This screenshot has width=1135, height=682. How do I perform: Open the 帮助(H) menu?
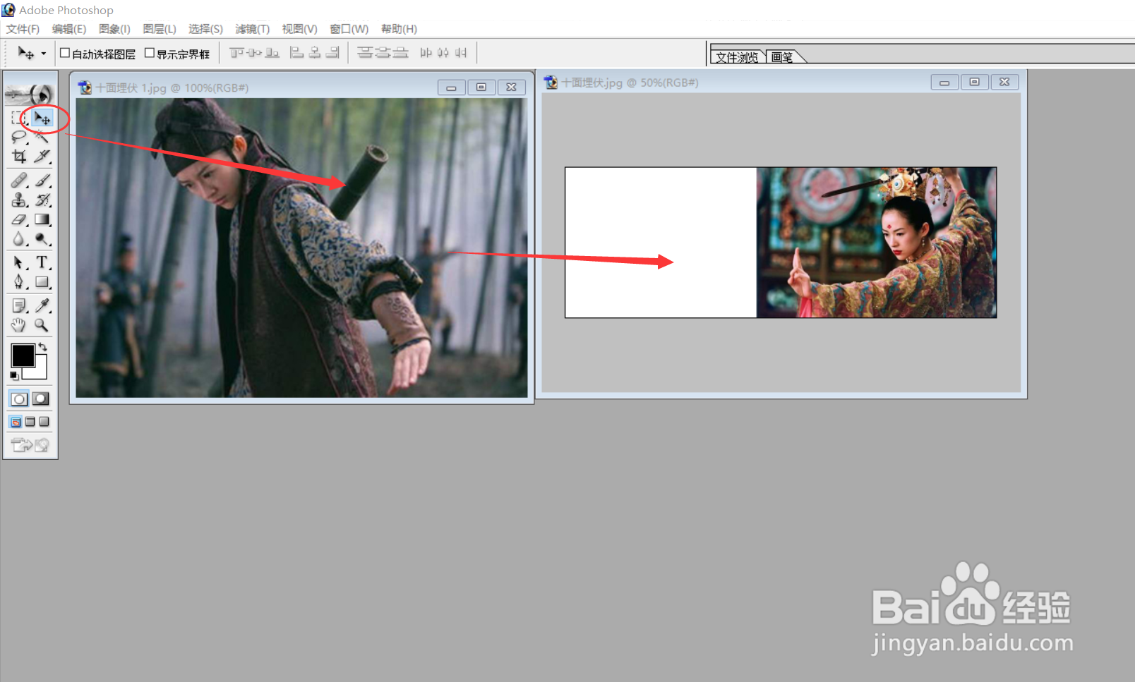(399, 29)
